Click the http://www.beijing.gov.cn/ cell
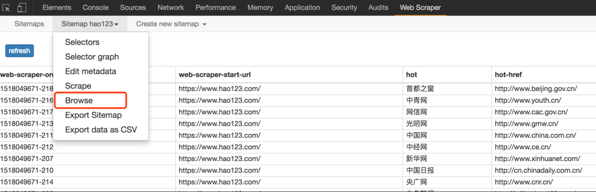 click(535, 88)
